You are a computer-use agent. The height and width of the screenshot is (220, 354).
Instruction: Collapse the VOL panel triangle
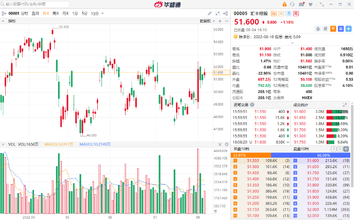click(x=3, y=144)
